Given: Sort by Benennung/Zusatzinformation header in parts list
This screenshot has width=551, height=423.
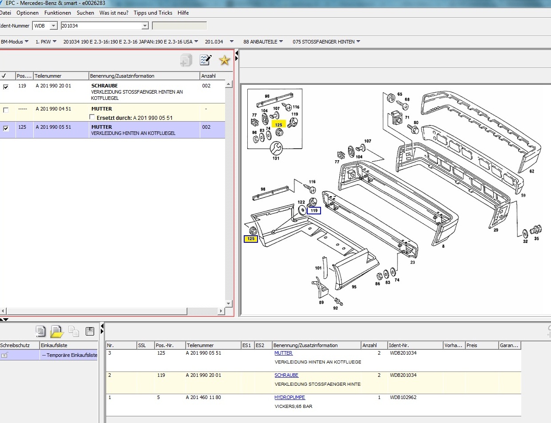Looking at the screenshot, I should coord(144,76).
